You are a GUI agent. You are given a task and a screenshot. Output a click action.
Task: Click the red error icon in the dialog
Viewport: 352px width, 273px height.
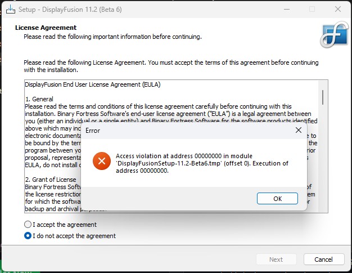pos(101,162)
